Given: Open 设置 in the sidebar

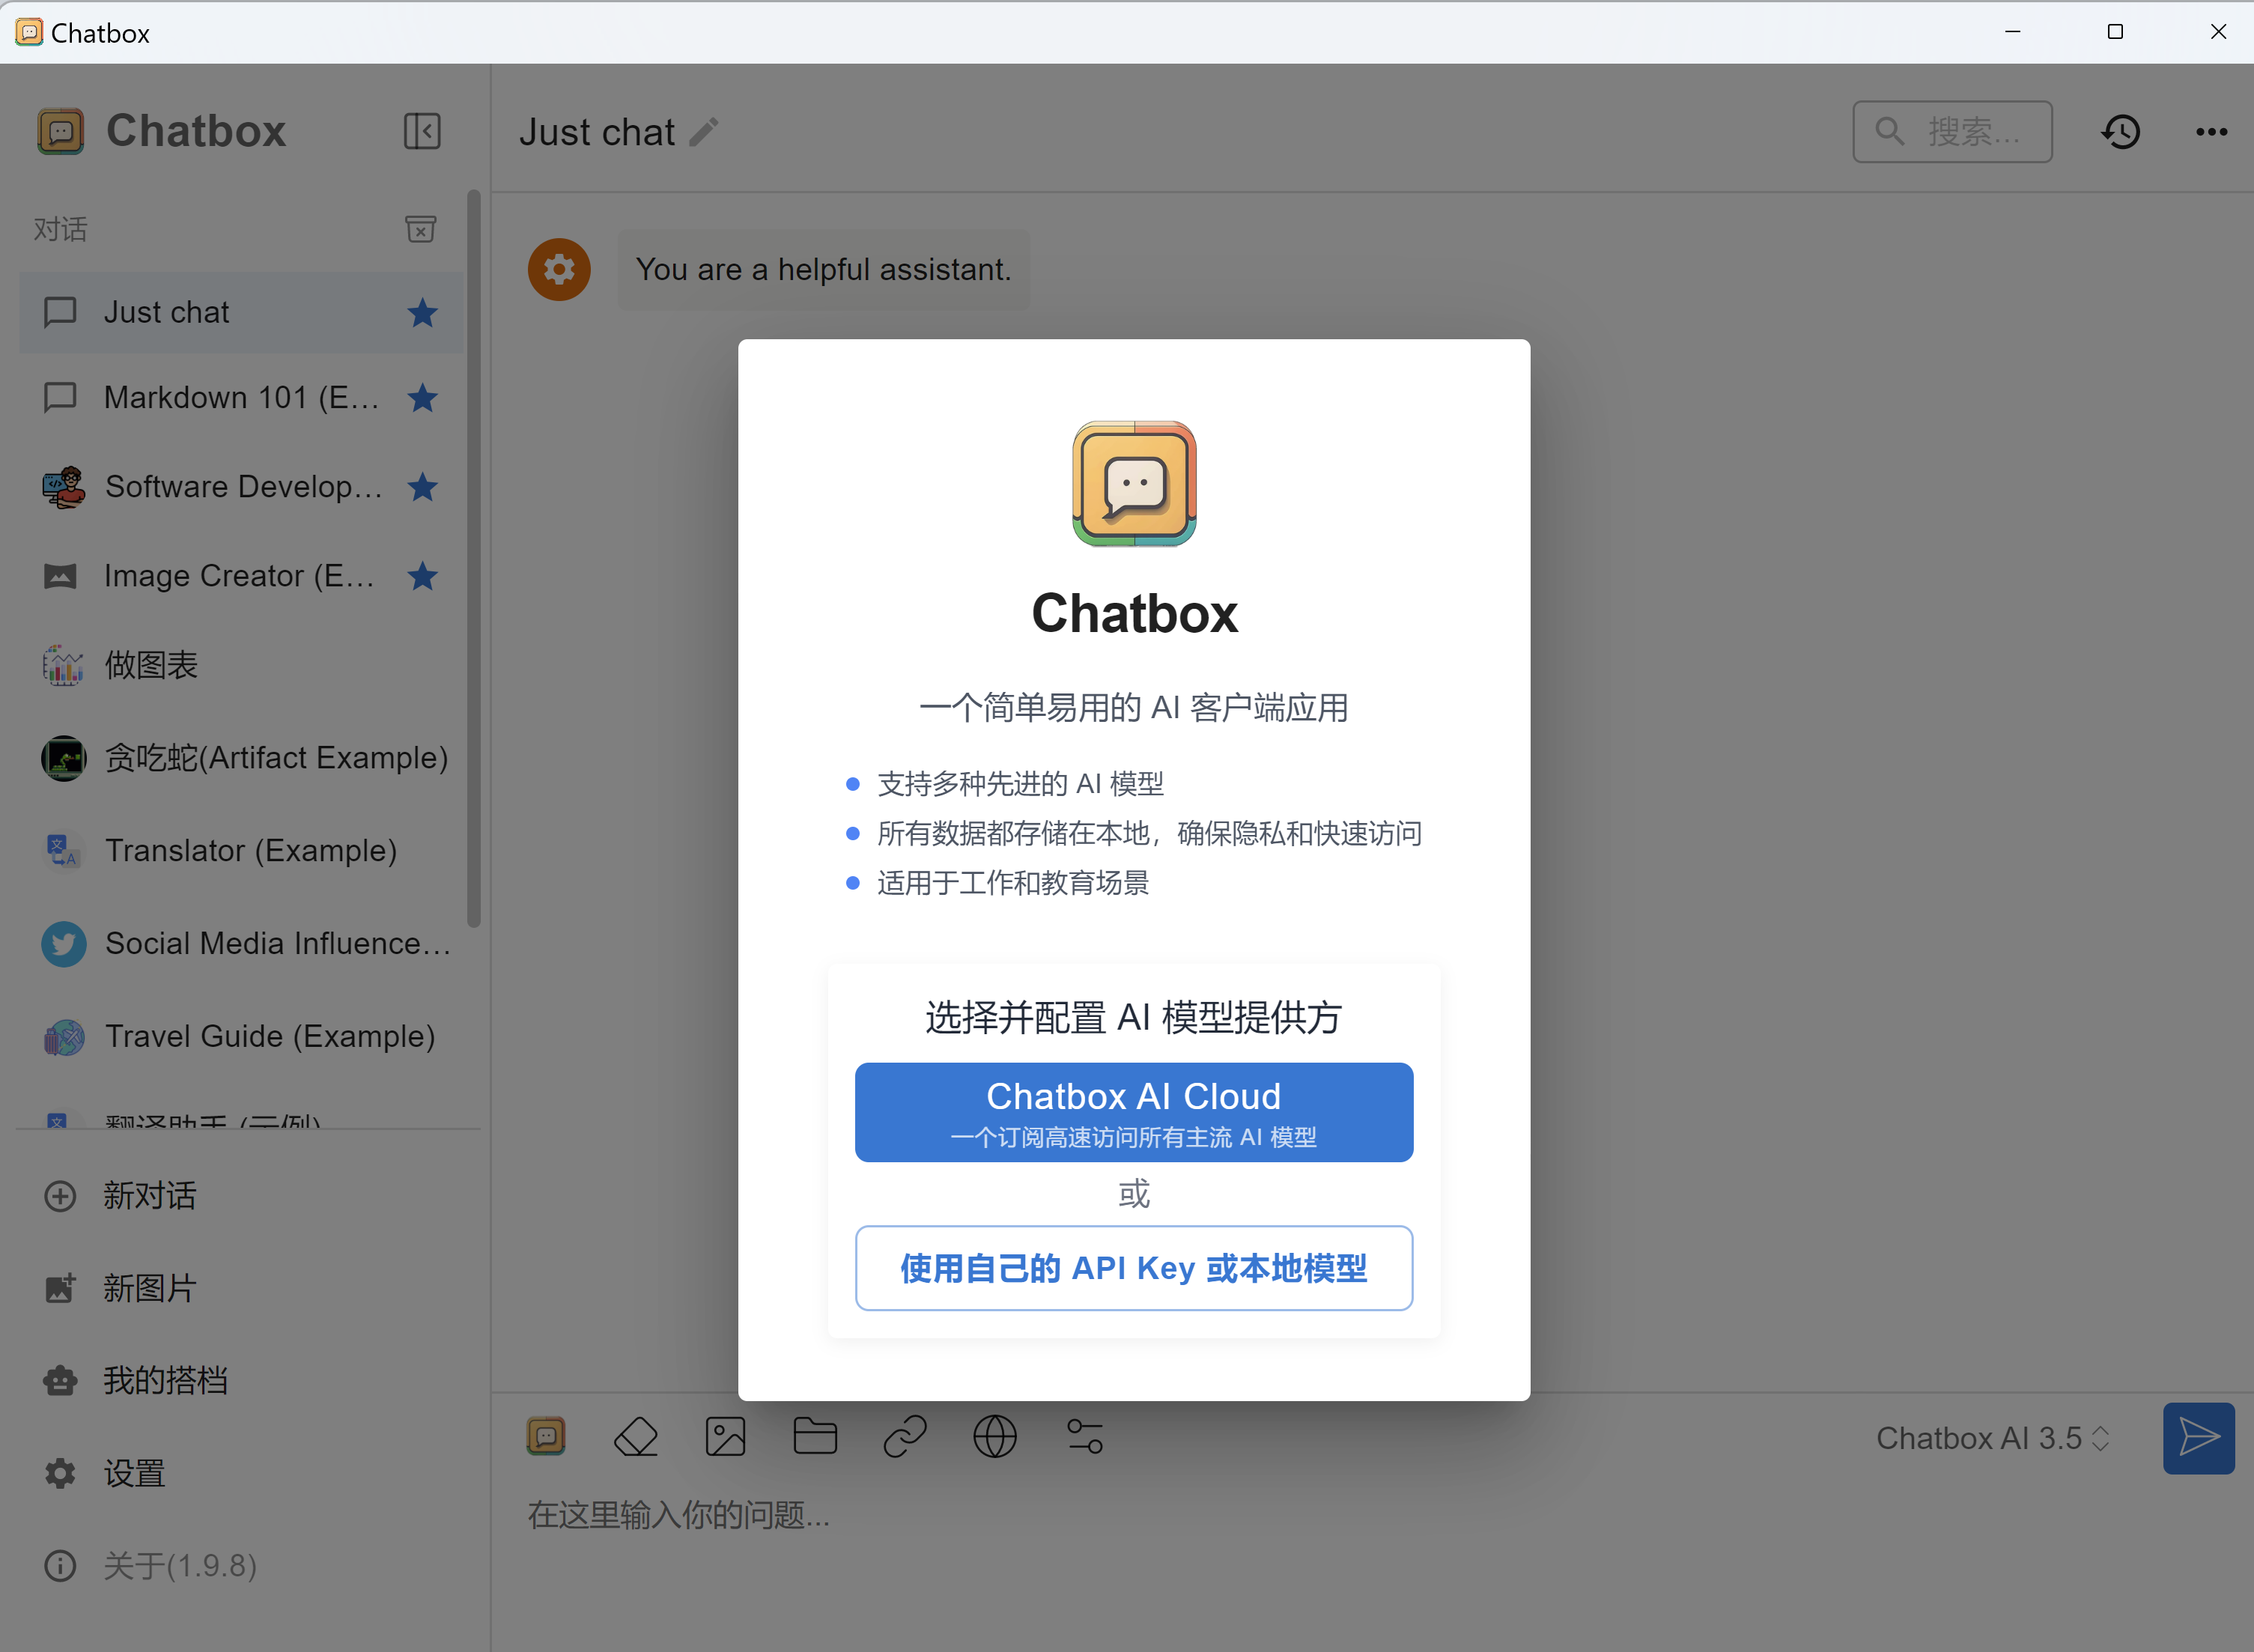Looking at the screenshot, I should (x=134, y=1473).
